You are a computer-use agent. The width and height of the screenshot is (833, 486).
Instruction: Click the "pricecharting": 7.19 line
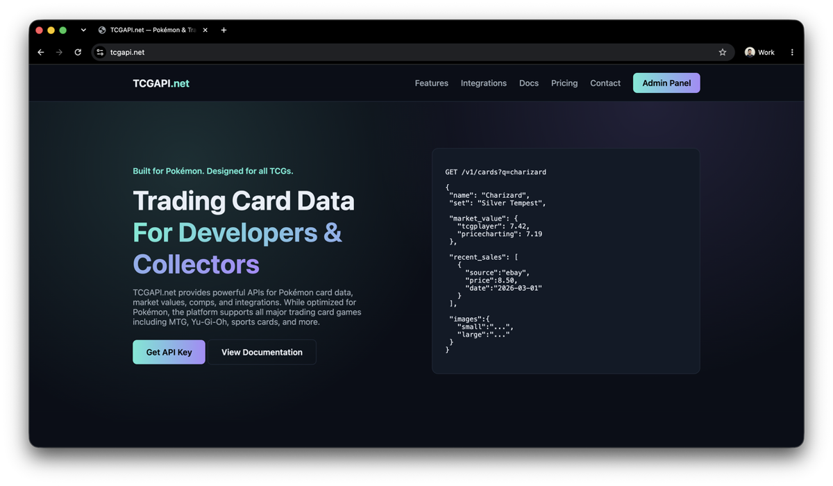pyautogui.click(x=500, y=234)
